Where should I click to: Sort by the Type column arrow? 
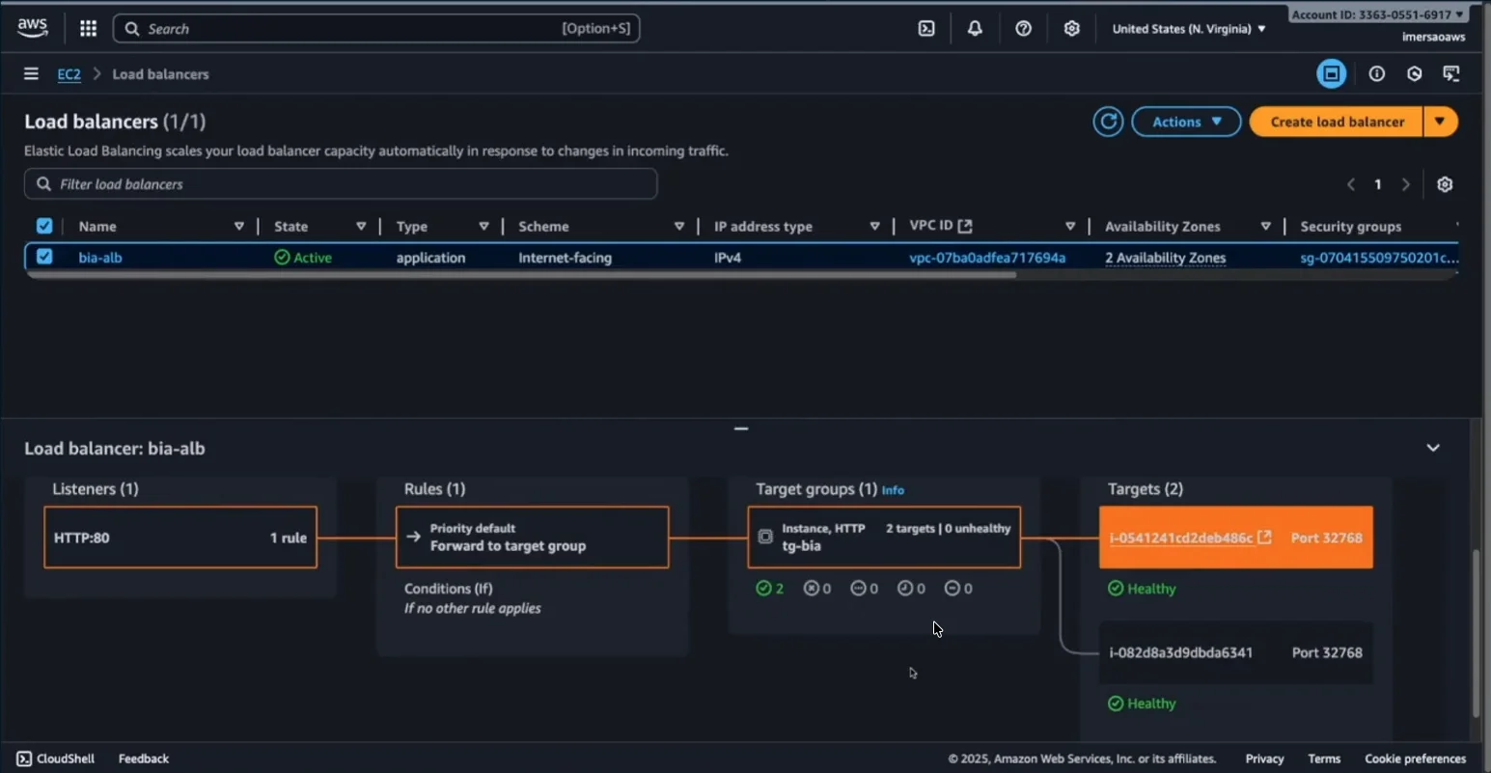coord(483,226)
